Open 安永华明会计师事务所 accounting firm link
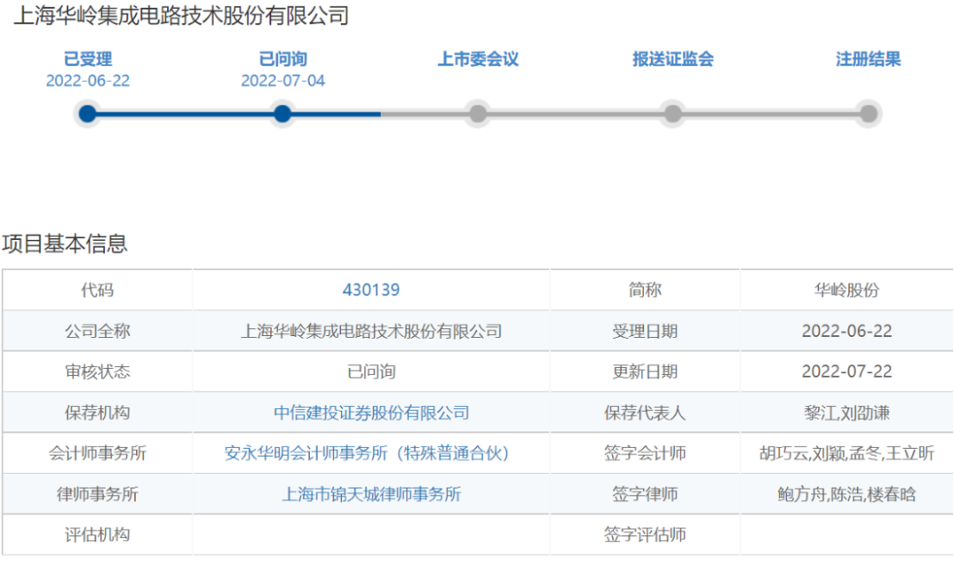The image size is (954, 576). [x=367, y=453]
